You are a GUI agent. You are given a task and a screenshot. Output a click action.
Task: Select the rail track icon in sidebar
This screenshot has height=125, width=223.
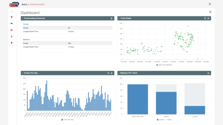click(12, 36)
